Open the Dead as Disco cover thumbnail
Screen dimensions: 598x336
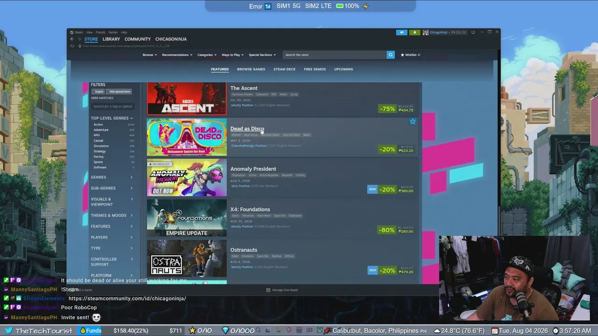187,137
